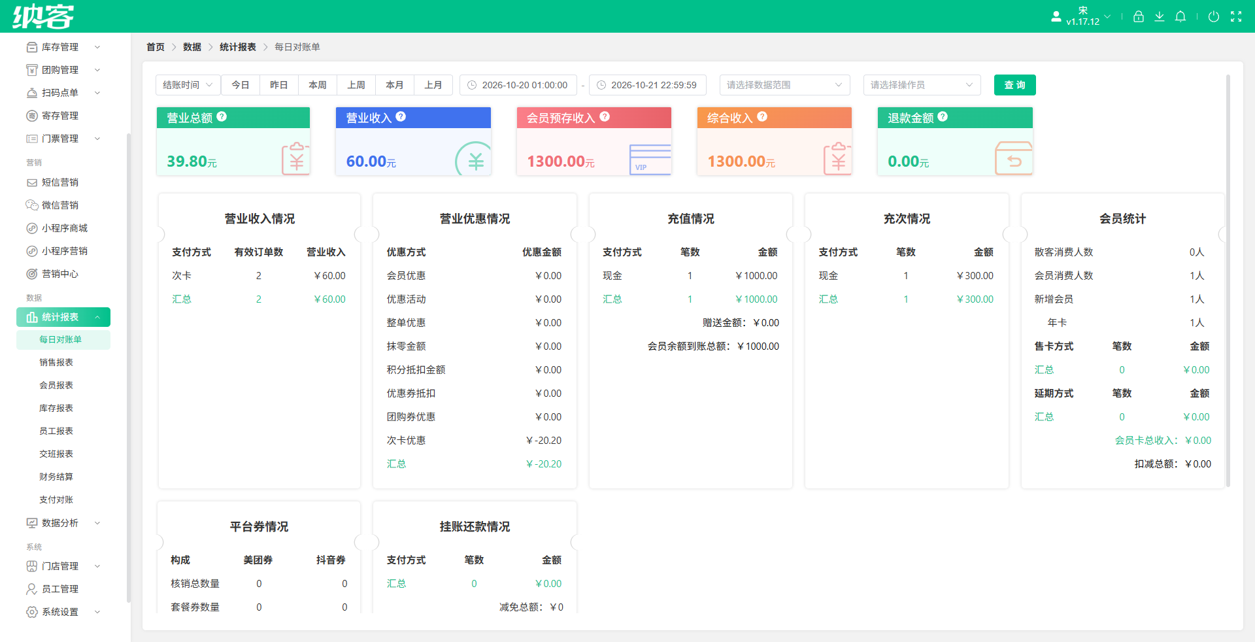The image size is (1255, 642).
Task: Open notifications bell icon
Action: click(x=1180, y=17)
